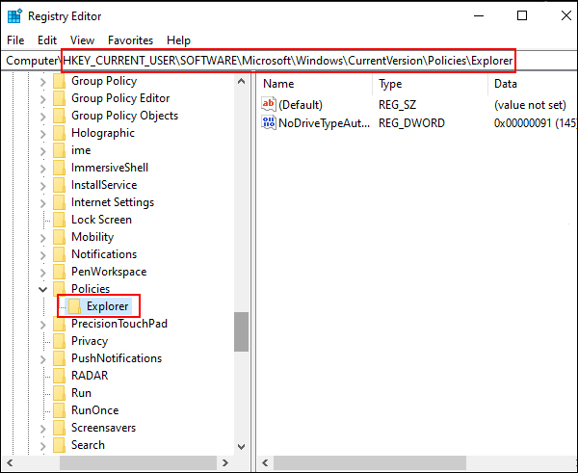This screenshot has height=473, width=578.
Task: Click the registry path address bar
Action: coord(289,61)
